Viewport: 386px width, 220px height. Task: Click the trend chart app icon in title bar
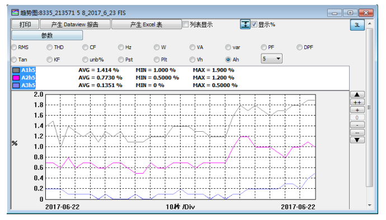coord(15,12)
